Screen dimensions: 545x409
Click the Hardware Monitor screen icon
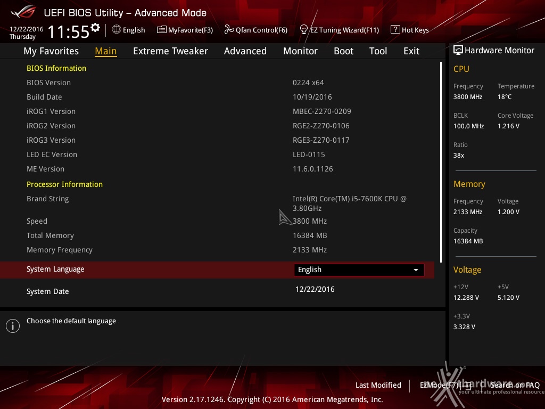click(458, 50)
